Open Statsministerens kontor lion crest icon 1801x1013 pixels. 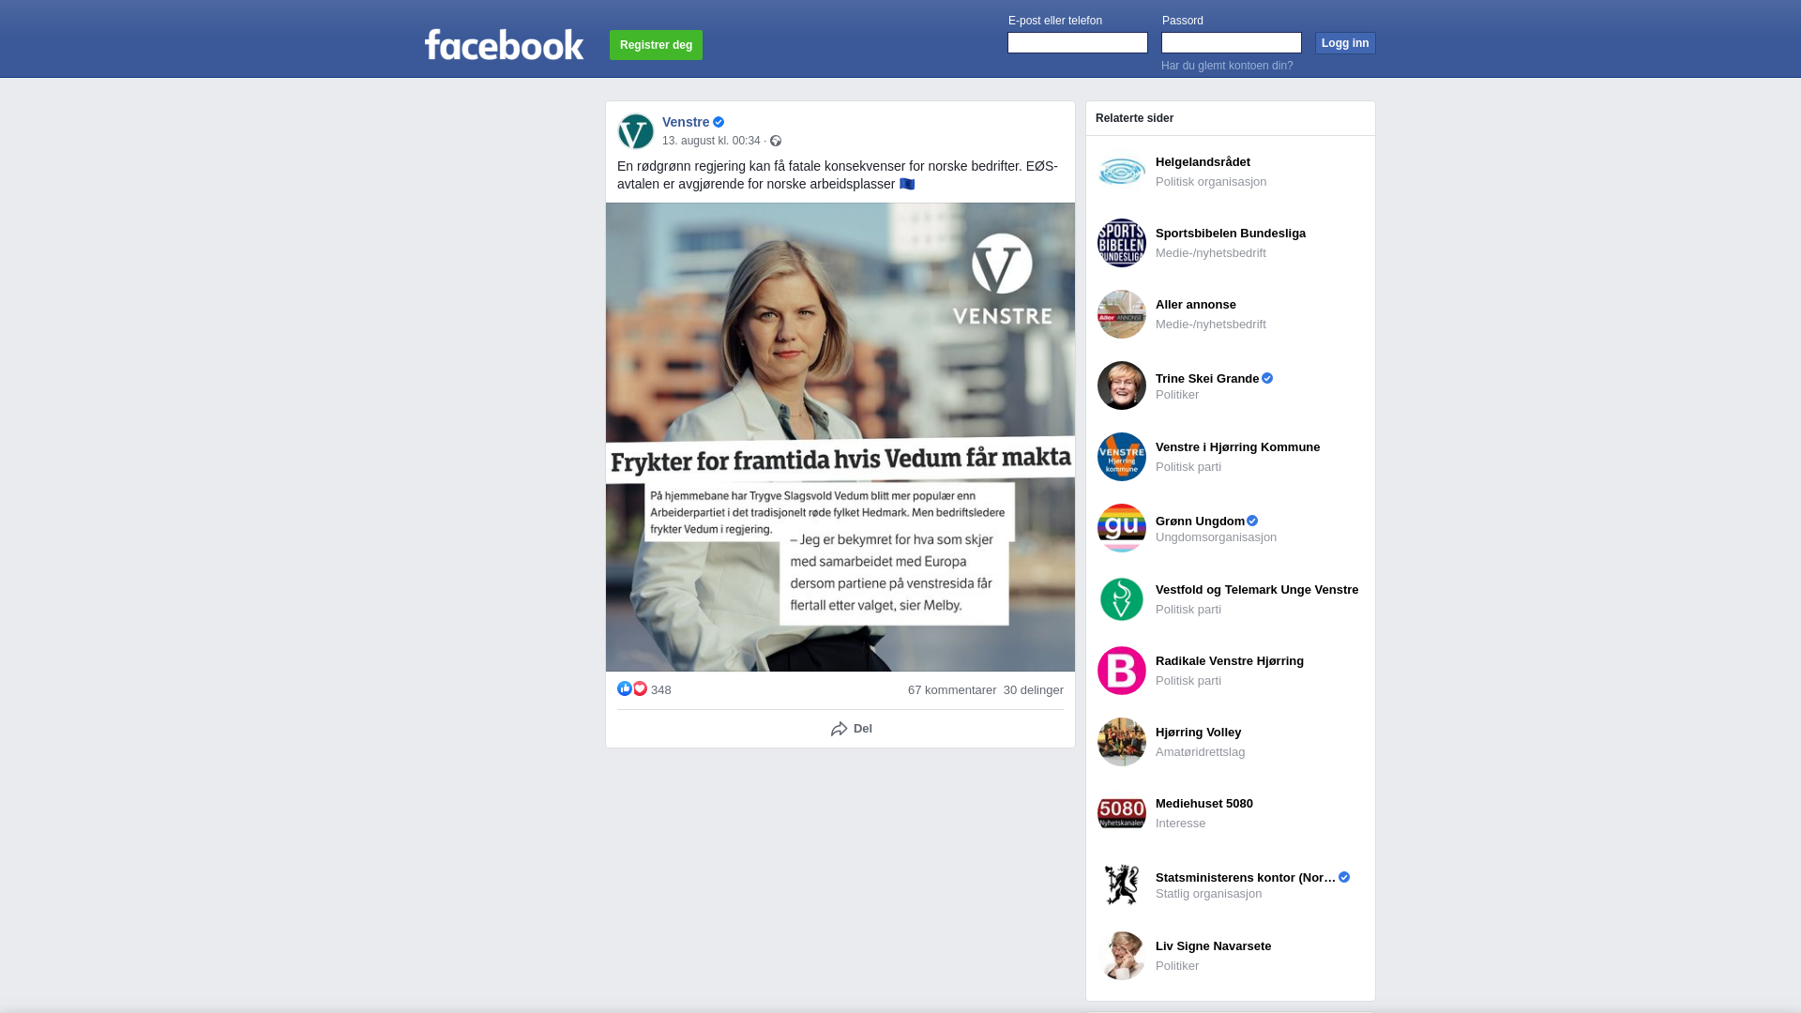tap(1122, 884)
